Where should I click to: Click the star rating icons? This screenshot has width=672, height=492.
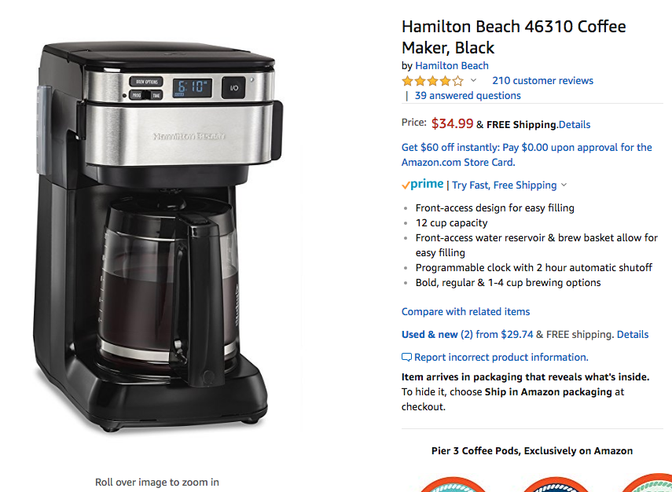432,81
